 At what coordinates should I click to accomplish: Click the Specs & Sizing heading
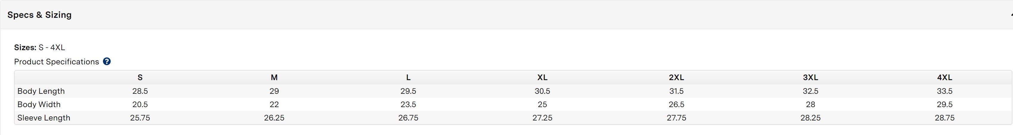tap(39, 15)
